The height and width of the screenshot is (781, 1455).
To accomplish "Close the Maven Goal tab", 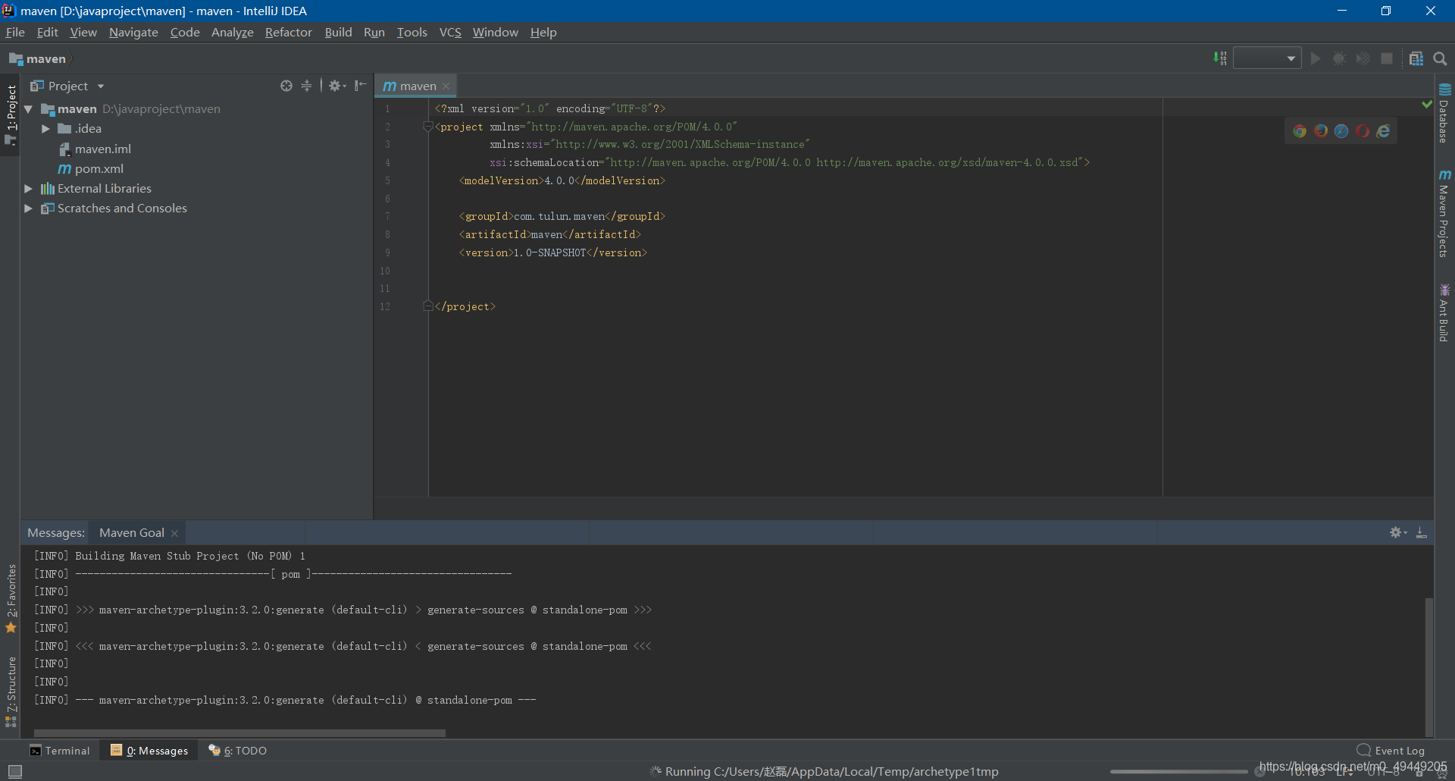I will click(x=174, y=533).
